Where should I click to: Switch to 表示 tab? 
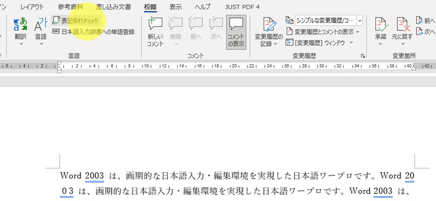point(175,7)
